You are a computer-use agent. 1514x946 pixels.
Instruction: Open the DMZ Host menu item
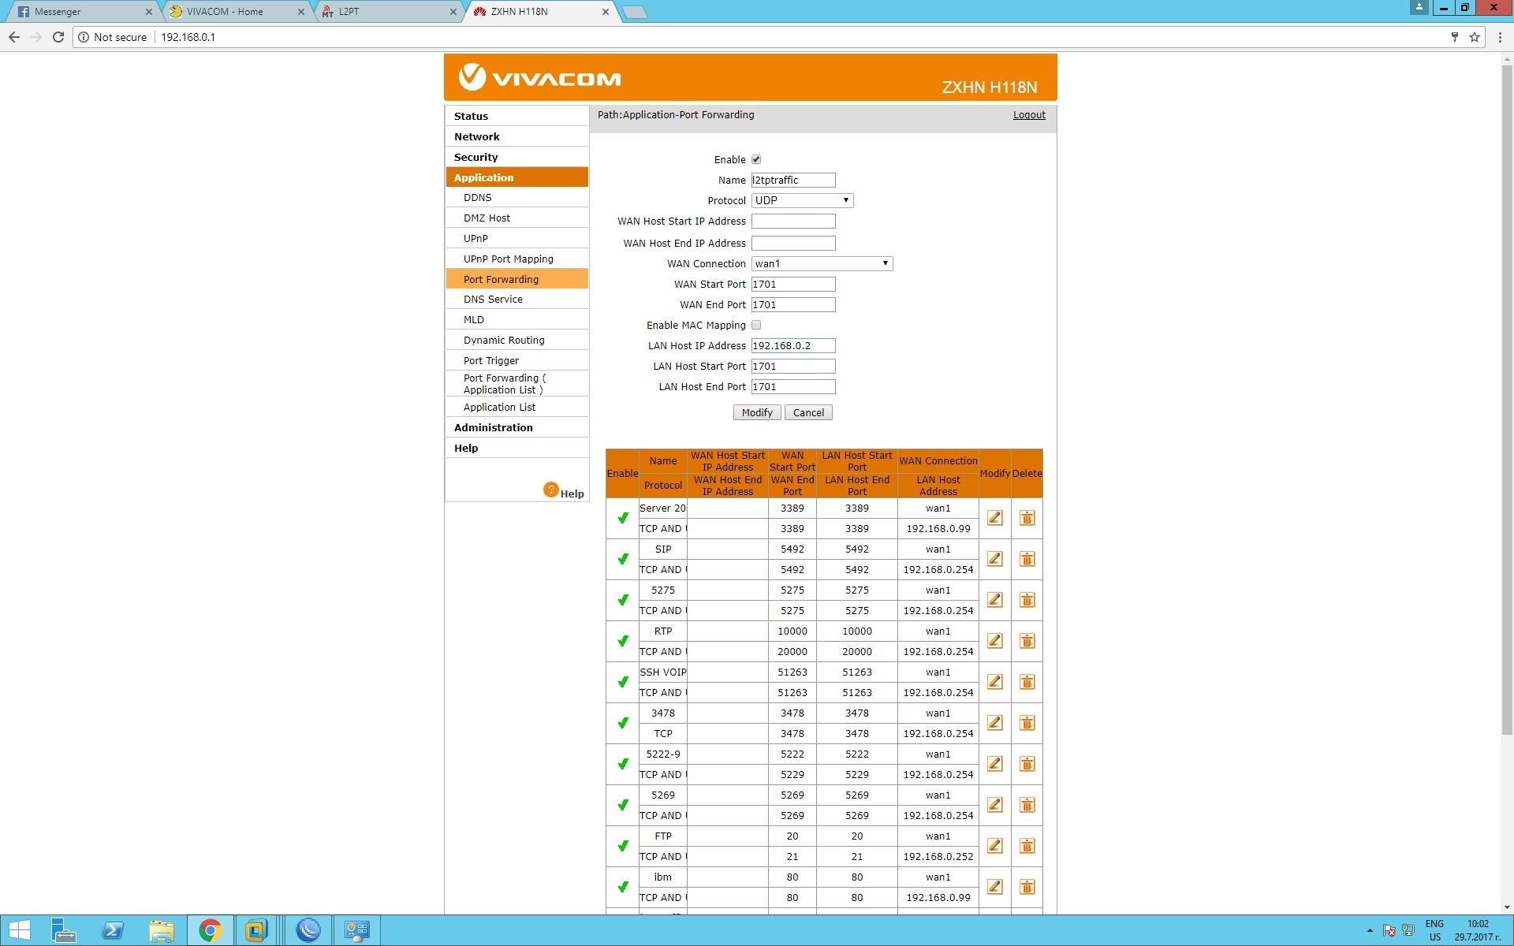[487, 218]
